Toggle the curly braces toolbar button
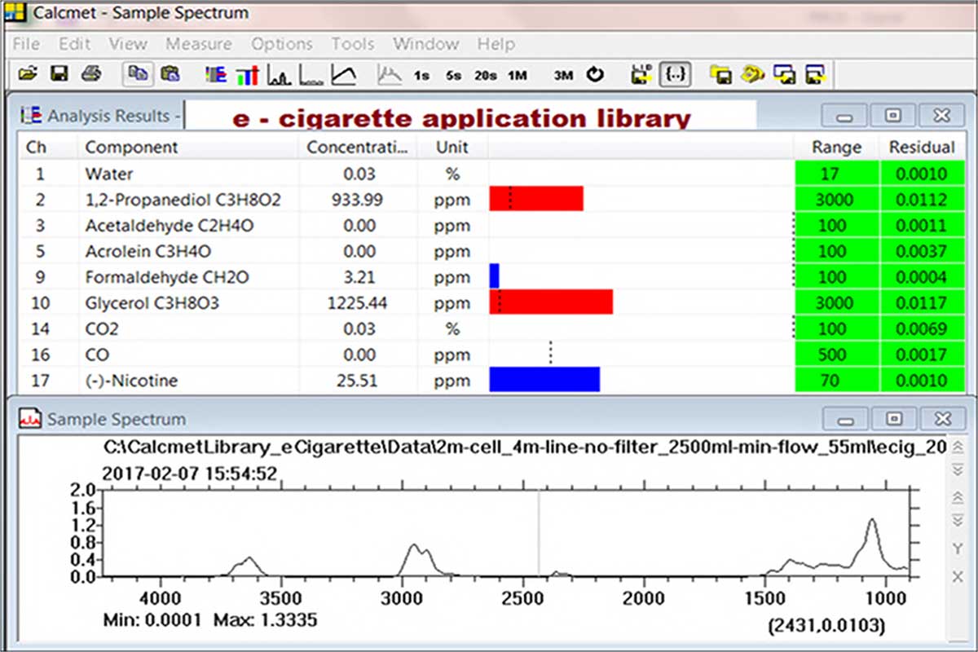The height and width of the screenshot is (652, 978). (676, 75)
